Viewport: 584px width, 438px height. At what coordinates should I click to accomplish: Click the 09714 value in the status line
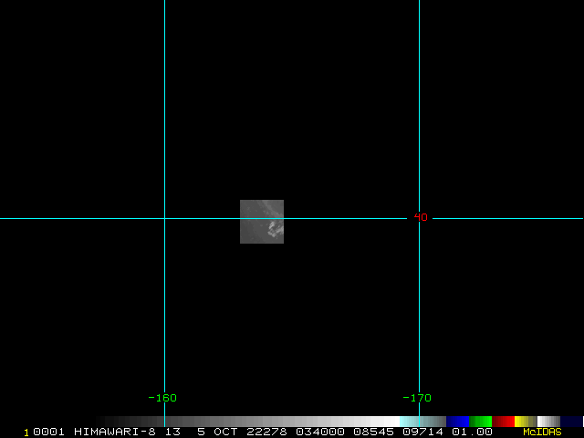coord(423,432)
